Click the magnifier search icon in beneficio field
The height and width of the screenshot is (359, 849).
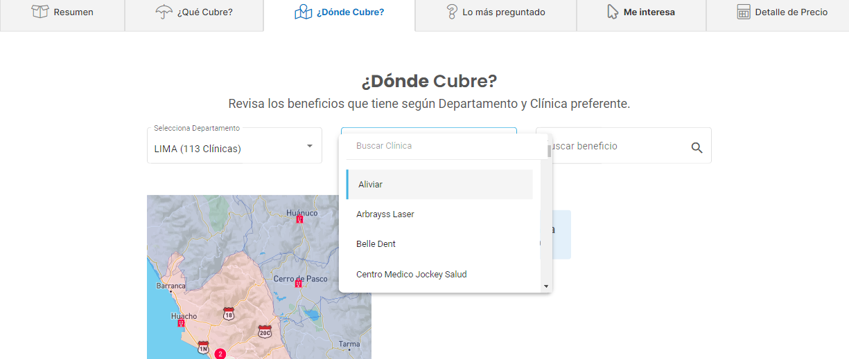point(697,147)
